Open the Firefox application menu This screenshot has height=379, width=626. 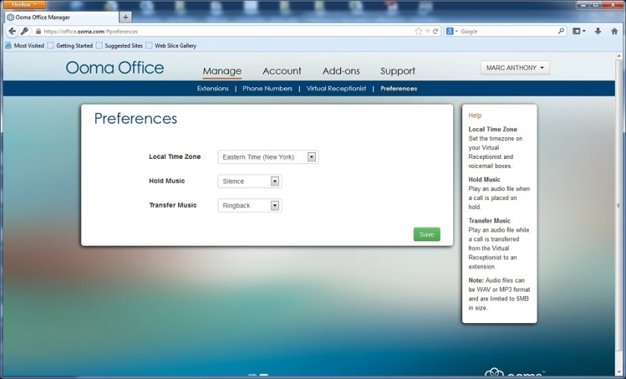[24, 4]
